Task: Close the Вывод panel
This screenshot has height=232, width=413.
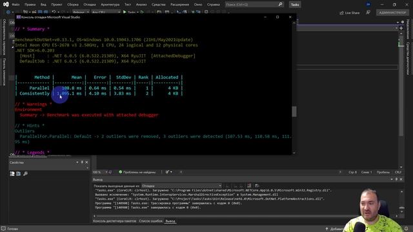Action: (x=401, y=179)
